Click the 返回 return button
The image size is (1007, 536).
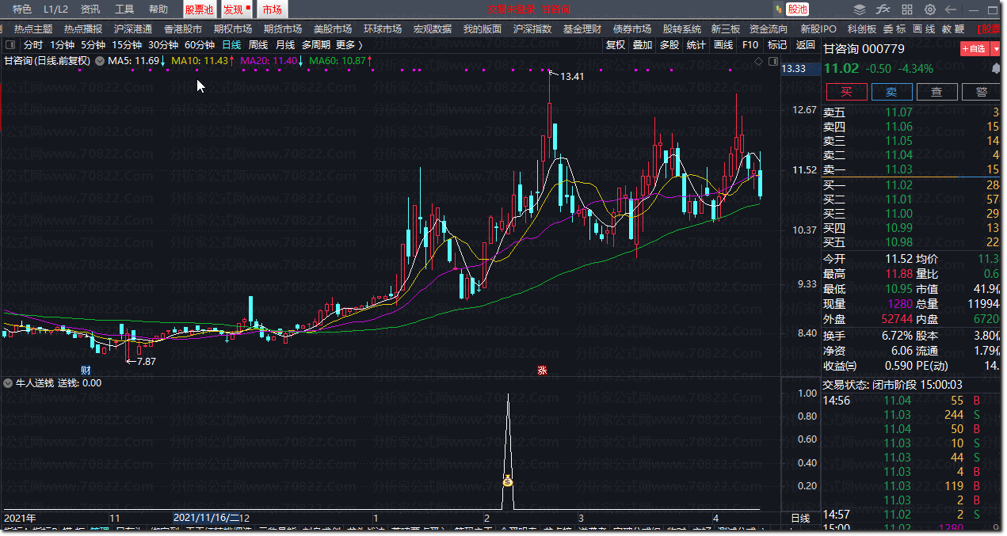[x=805, y=45]
